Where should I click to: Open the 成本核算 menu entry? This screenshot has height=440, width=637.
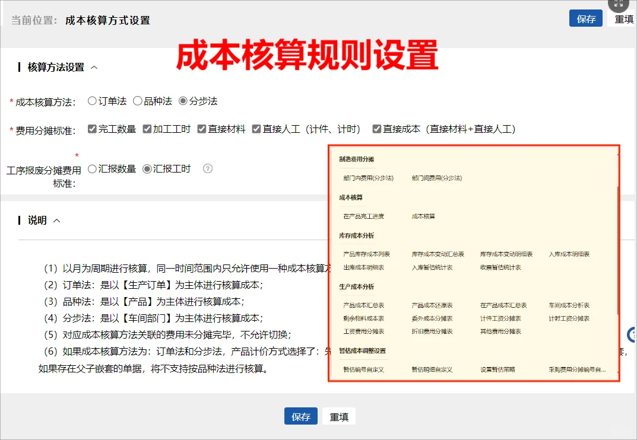pos(423,216)
